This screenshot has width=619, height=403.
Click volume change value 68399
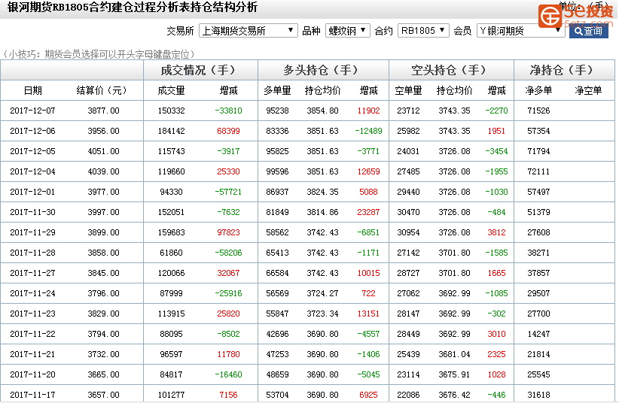click(229, 131)
